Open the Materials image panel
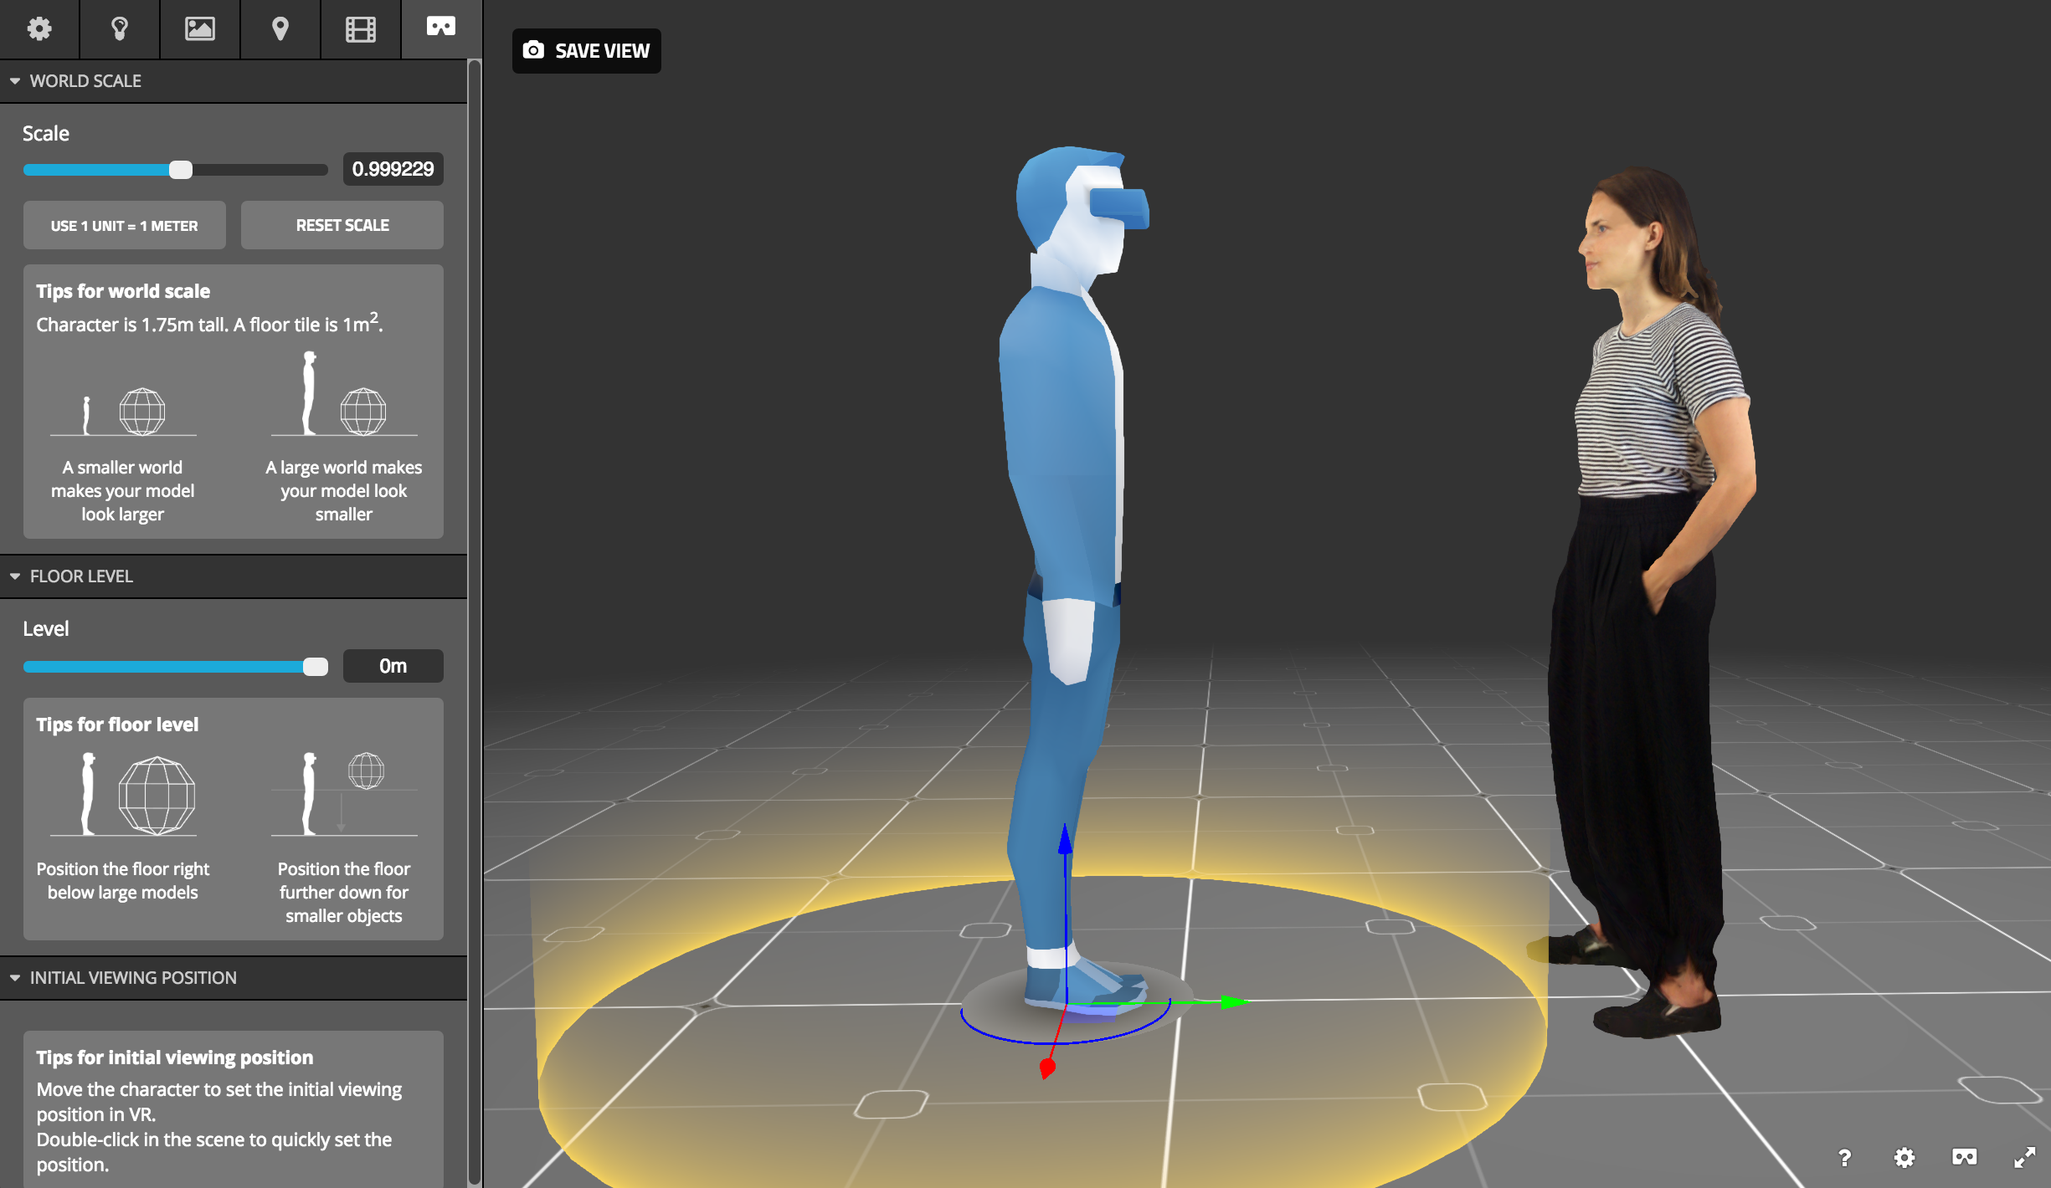This screenshot has width=2051, height=1188. pyautogui.click(x=199, y=28)
